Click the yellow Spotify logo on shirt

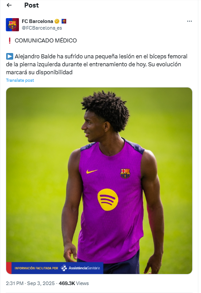pos(108,200)
